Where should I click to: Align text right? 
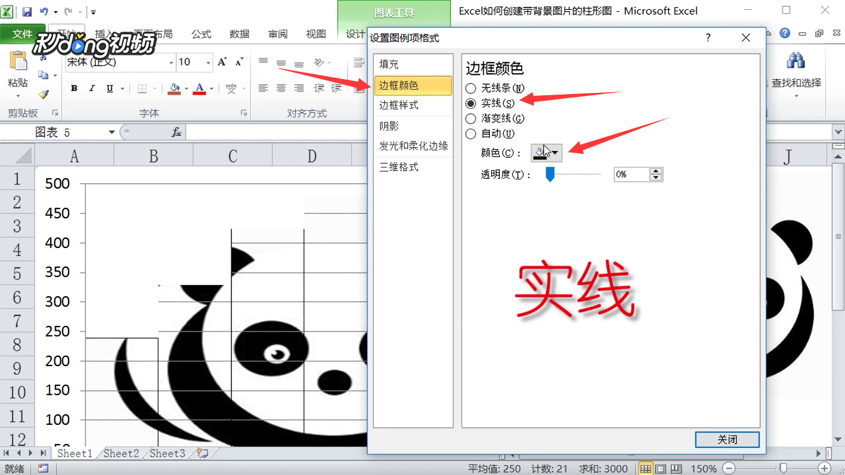click(299, 88)
